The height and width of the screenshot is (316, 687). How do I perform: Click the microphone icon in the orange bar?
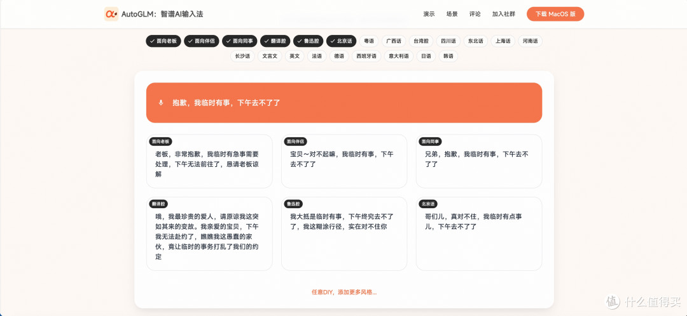[161, 103]
